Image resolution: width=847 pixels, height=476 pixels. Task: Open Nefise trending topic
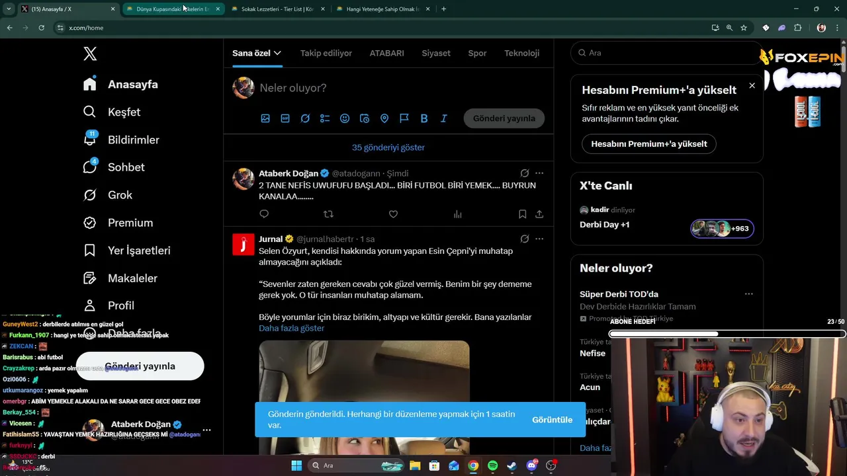[x=592, y=353]
